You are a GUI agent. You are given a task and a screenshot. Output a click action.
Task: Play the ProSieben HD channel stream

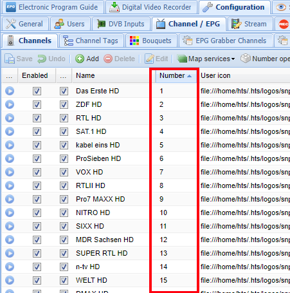[x=10, y=158]
